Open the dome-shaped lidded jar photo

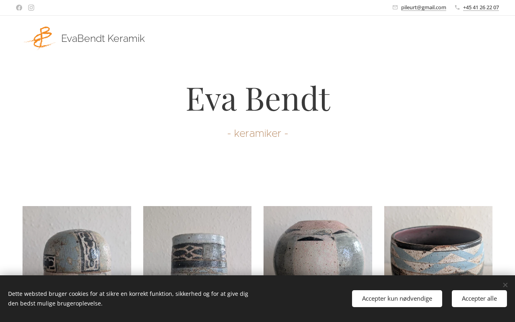77,241
